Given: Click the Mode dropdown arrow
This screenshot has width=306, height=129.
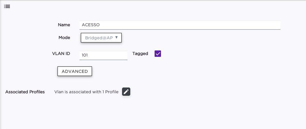Looking at the screenshot, I should pos(117,37).
